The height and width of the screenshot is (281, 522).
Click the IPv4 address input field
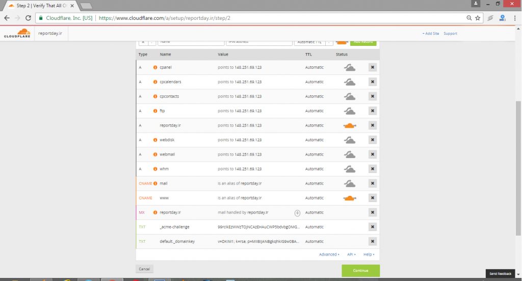click(259, 42)
